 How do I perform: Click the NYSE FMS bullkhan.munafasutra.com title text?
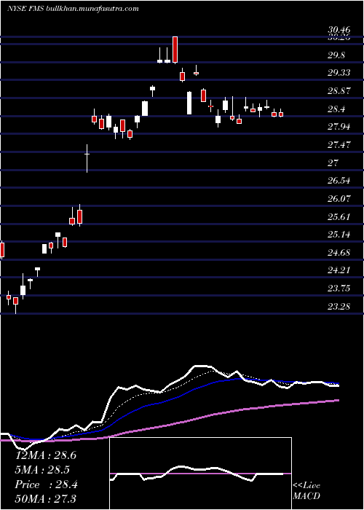pyautogui.click(x=73, y=9)
